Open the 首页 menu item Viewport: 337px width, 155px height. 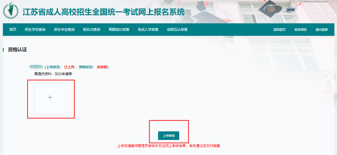[x=13, y=30]
